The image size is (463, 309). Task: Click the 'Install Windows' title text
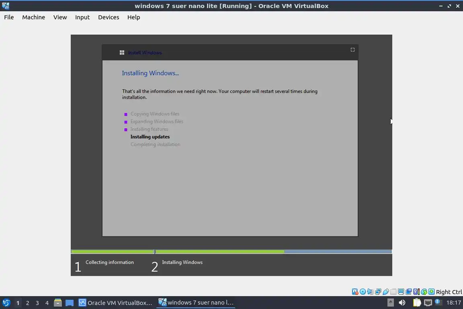coord(145,53)
